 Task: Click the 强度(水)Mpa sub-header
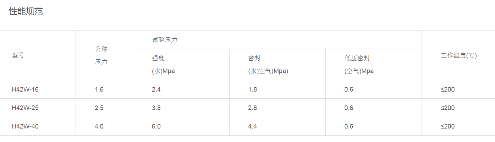point(163,65)
